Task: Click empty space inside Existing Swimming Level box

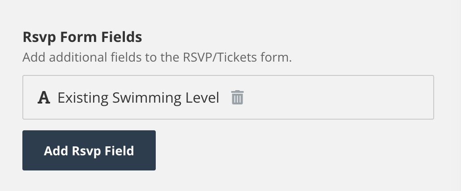Action: pos(338,97)
